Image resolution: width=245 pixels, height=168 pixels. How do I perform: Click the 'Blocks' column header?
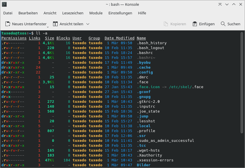click(x=63, y=38)
